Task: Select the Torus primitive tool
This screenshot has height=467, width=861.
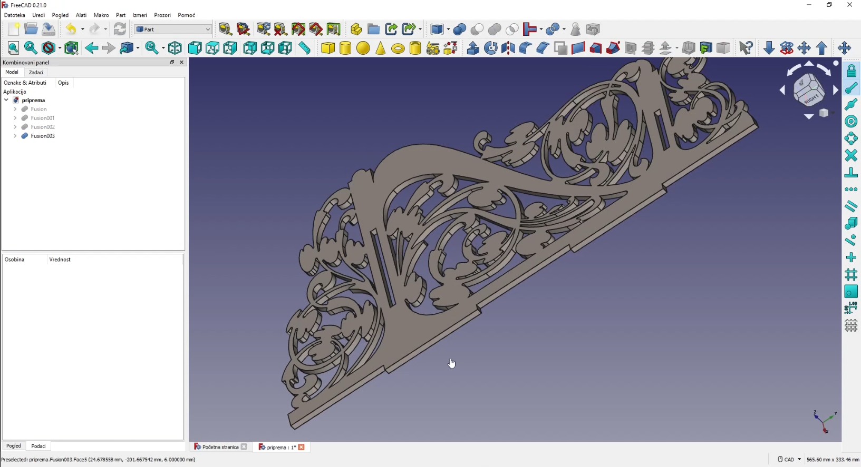Action: pyautogui.click(x=398, y=48)
